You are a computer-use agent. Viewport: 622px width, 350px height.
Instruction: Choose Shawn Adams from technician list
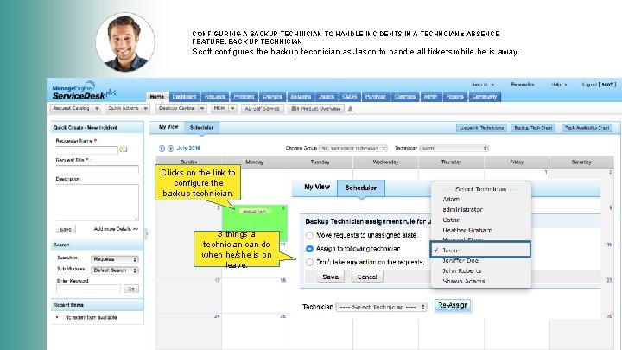[x=463, y=282]
